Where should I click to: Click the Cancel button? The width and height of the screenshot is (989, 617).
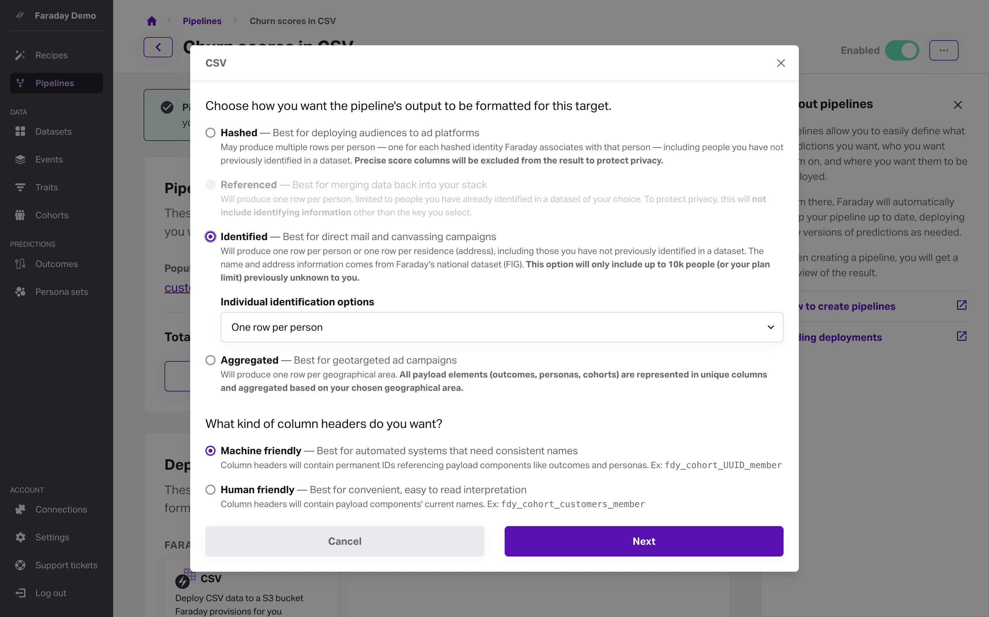pos(345,541)
